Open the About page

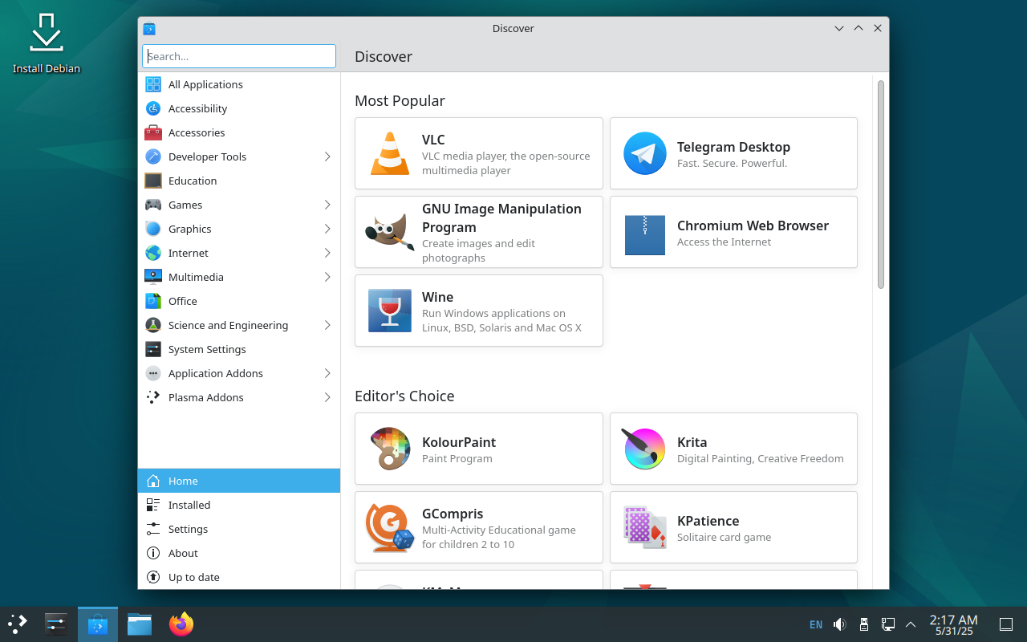[239, 553]
